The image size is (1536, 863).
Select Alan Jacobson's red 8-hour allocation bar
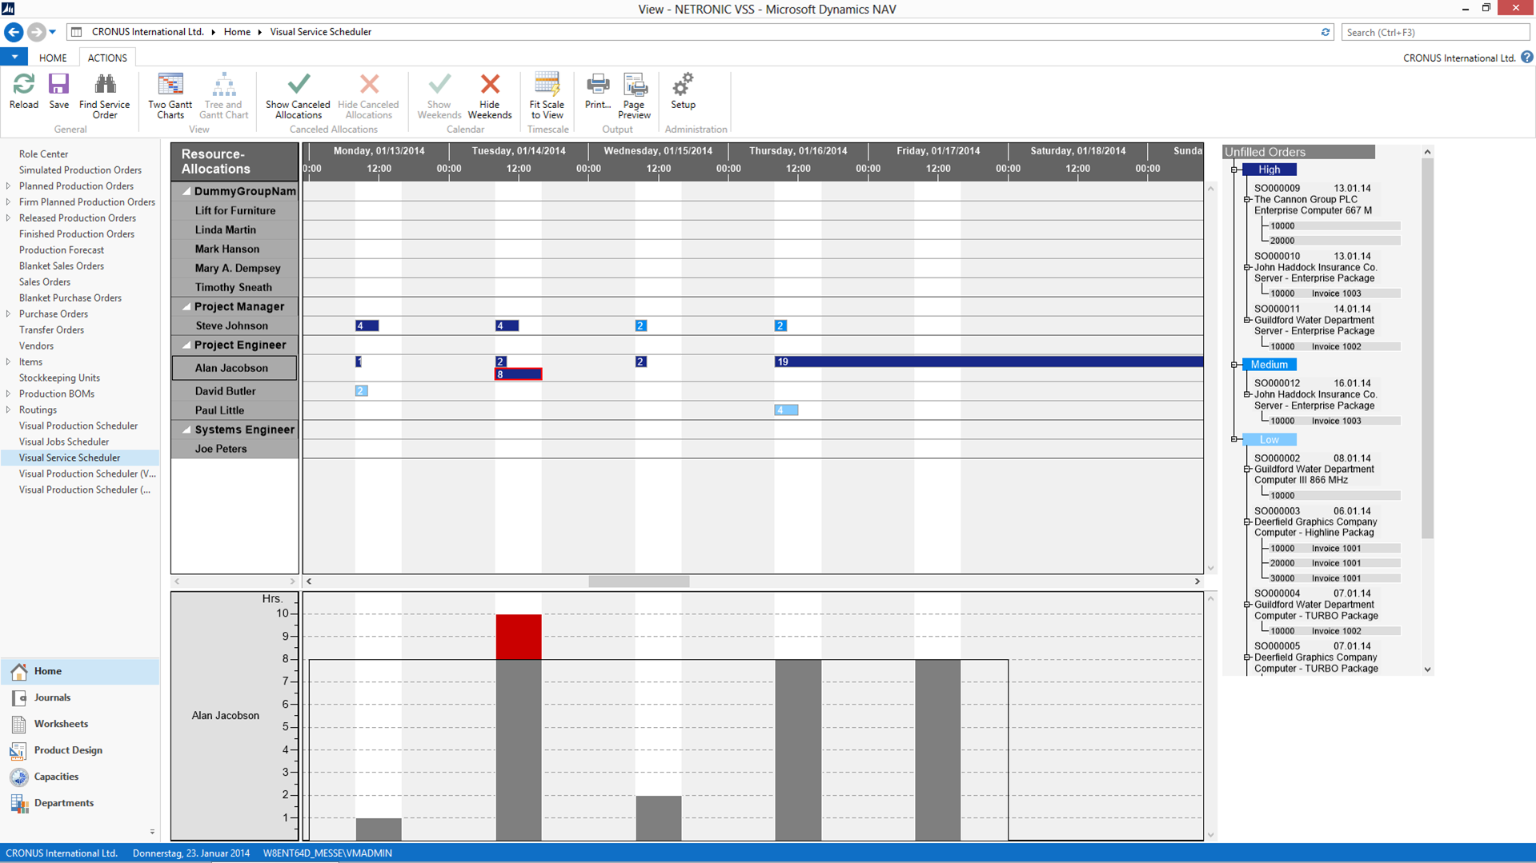click(x=518, y=374)
